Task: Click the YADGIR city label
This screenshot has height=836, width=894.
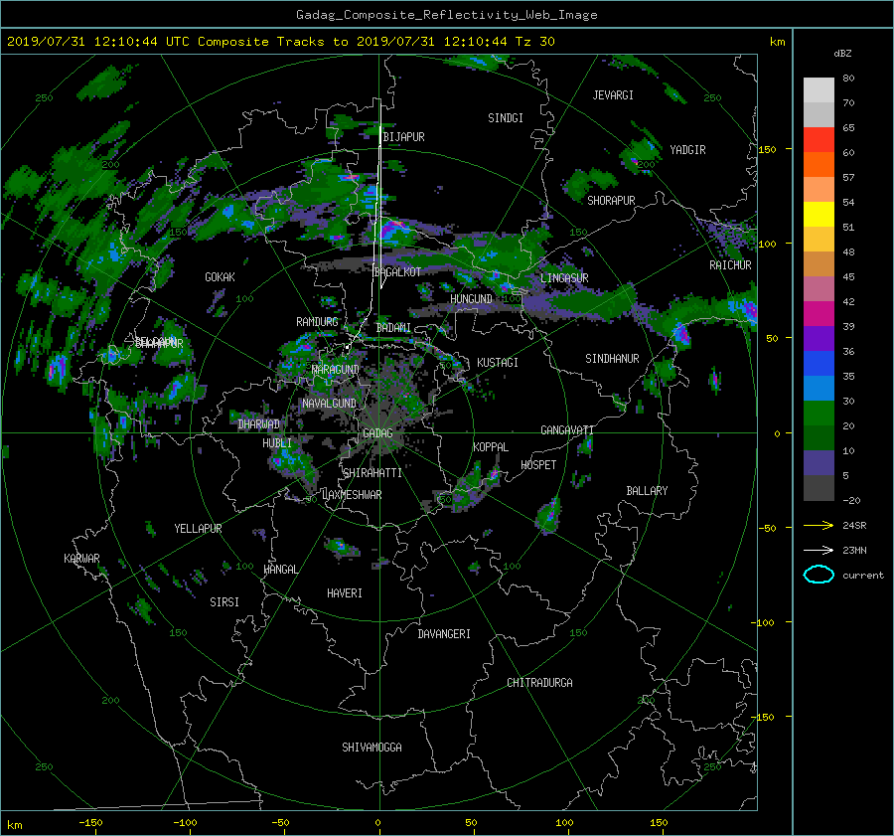Action: tap(687, 150)
